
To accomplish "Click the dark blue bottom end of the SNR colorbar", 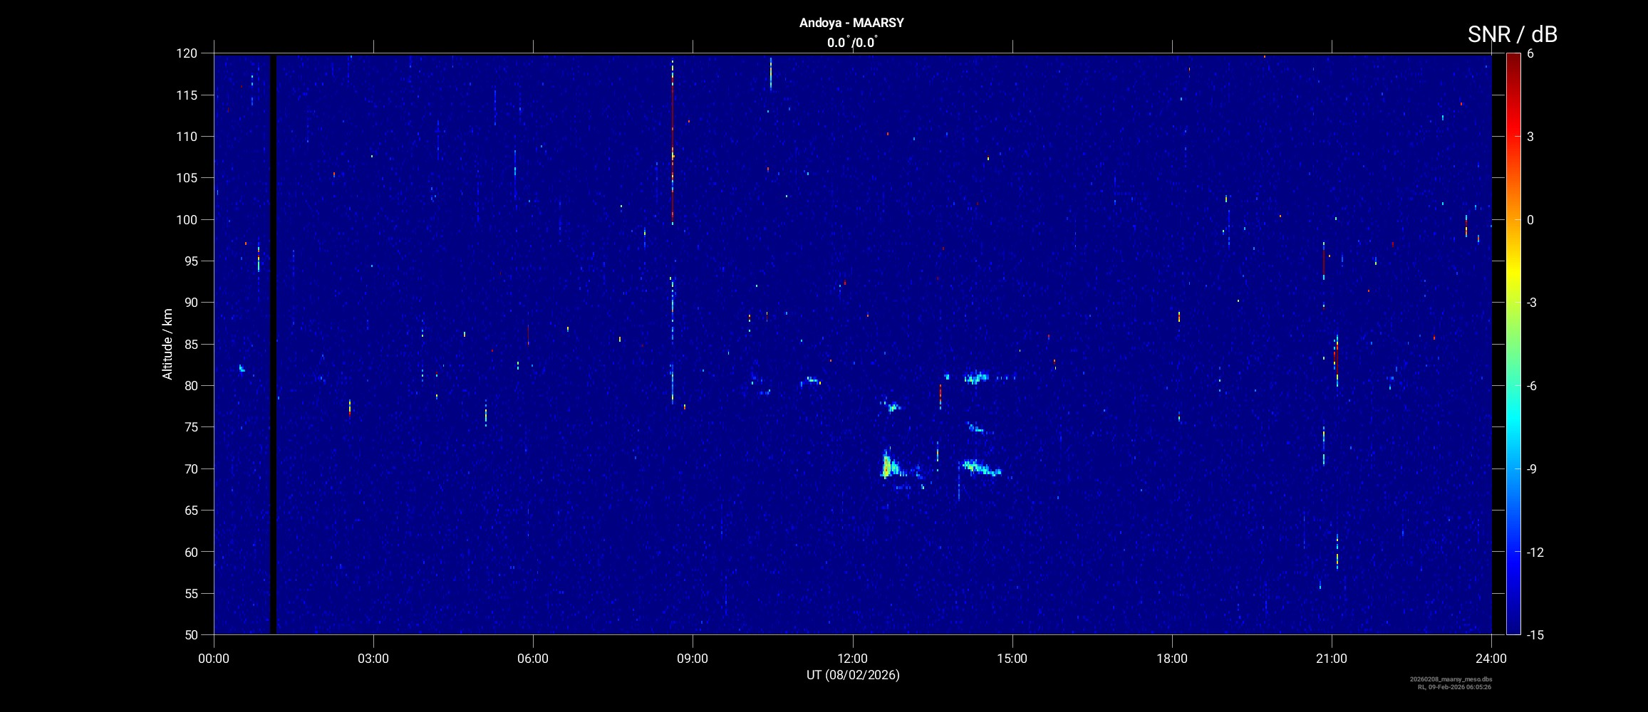I will pos(1513,629).
